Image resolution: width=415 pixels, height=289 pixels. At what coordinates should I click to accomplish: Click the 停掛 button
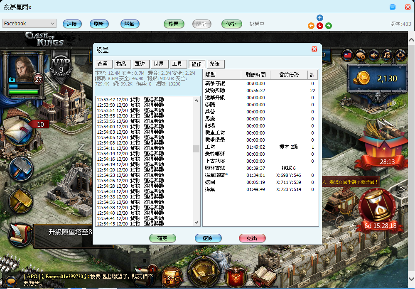click(x=231, y=24)
